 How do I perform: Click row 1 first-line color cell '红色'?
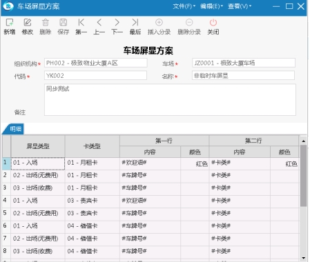pyautogui.click(x=195, y=163)
